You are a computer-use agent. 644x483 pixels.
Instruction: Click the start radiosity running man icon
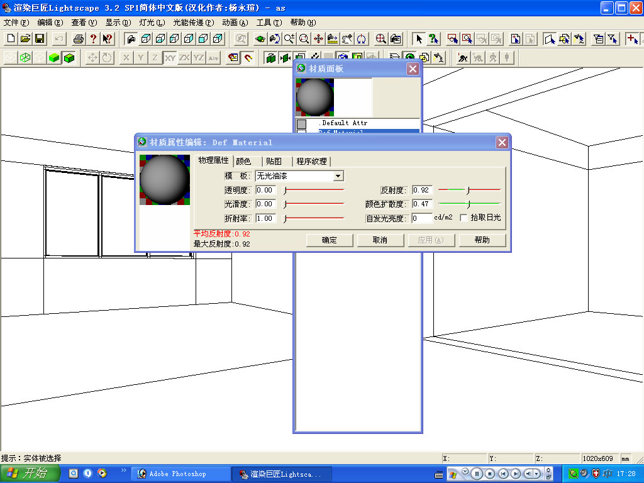pos(463,58)
